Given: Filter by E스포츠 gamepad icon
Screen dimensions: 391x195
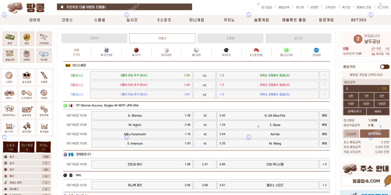Looking at the screenshot, I should 256,50.
